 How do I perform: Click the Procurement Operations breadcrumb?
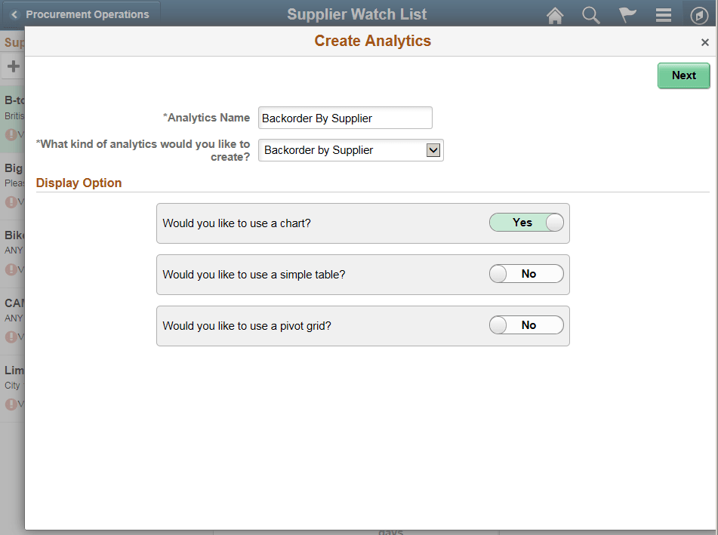pos(89,14)
